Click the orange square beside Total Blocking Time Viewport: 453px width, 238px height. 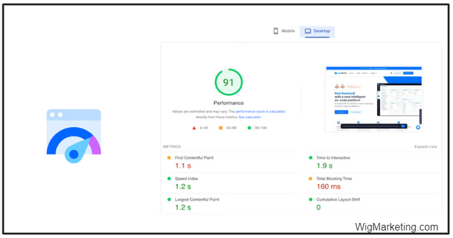coord(311,178)
